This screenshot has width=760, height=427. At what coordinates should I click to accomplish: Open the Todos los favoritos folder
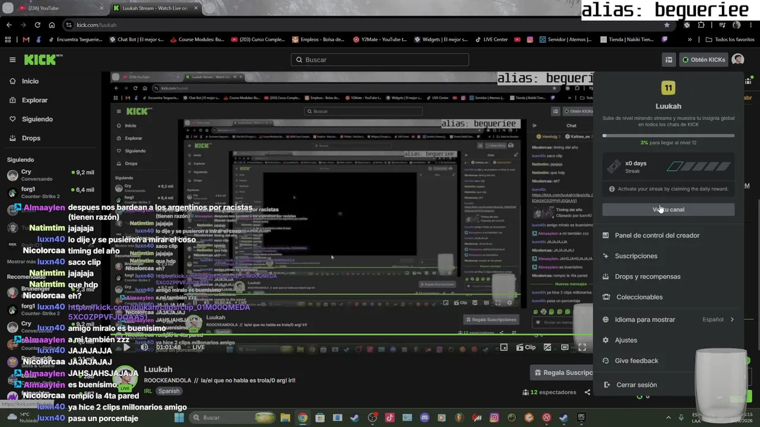[730, 40]
